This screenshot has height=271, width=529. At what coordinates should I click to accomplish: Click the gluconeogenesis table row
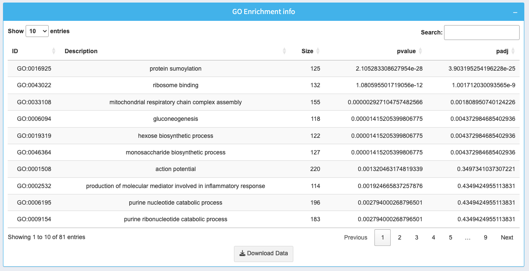175,119
